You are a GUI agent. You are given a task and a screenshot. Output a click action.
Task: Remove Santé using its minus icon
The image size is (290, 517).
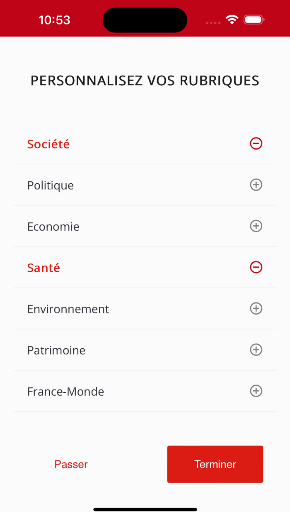click(x=256, y=267)
